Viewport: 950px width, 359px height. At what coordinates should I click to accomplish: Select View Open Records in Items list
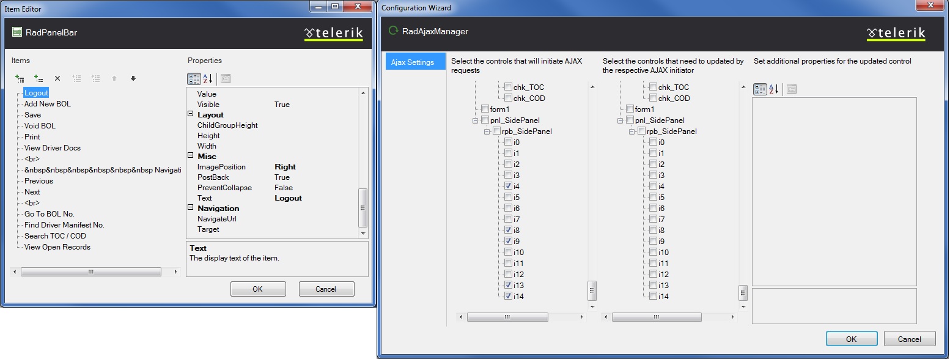pos(57,247)
